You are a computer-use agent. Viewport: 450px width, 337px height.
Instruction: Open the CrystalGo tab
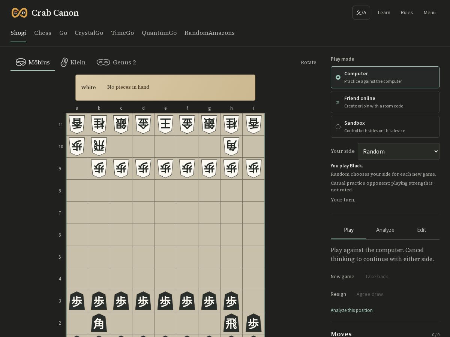coord(89,33)
